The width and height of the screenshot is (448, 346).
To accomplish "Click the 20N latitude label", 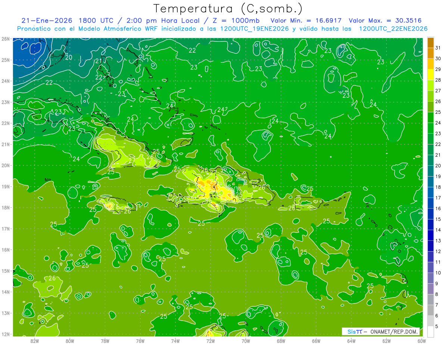I will tap(5, 165).
